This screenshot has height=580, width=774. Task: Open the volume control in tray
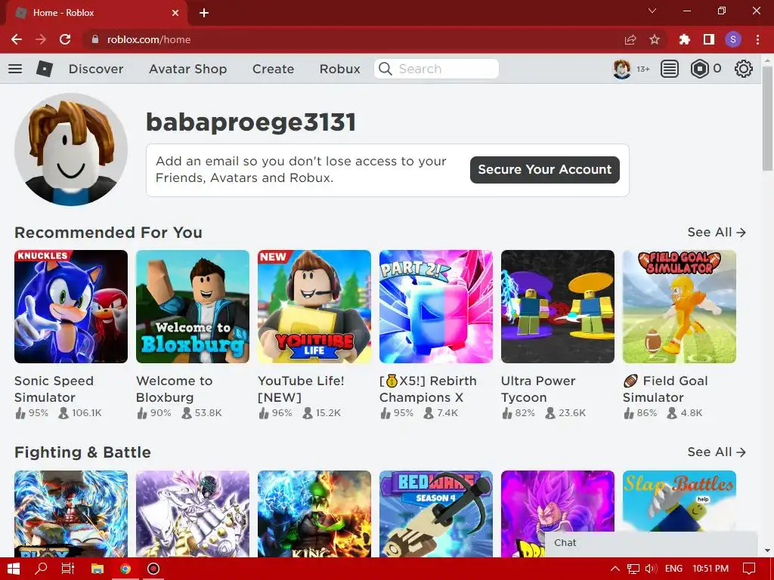[651, 569]
